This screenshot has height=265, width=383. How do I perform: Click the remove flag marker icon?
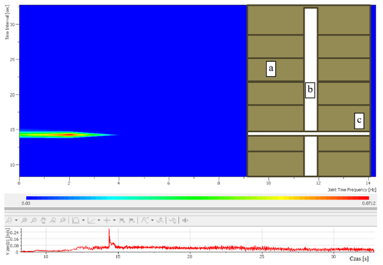coord(132,220)
